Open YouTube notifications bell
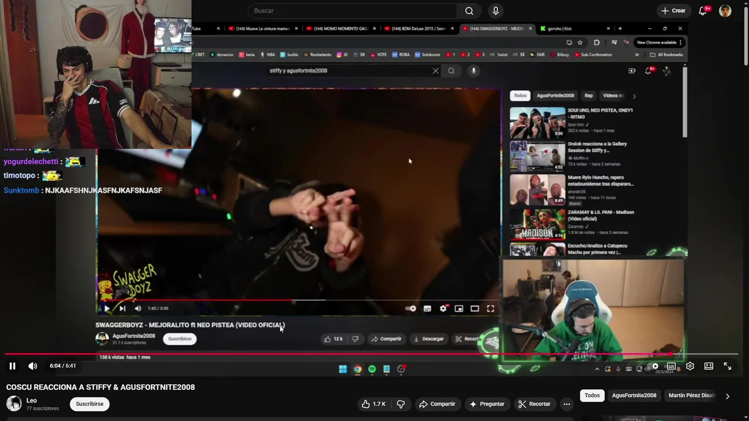Image resolution: width=749 pixels, height=421 pixels. [x=703, y=11]
